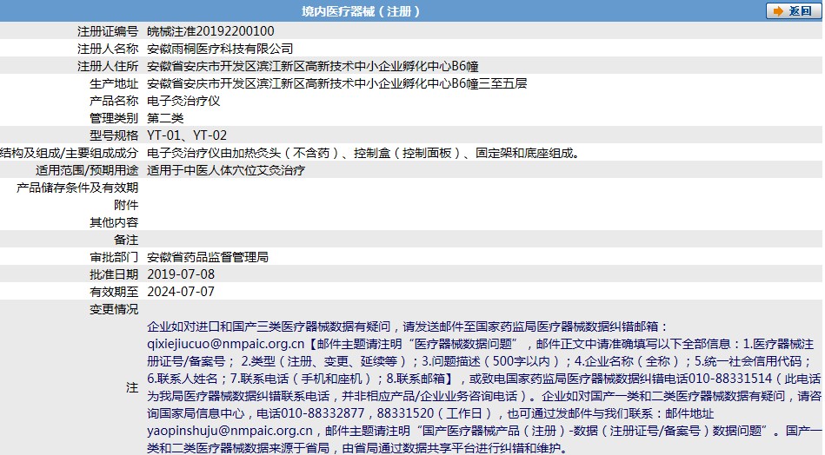Click the 注册人住所 label
This screenshot has height=455, width=825.
[108, 66]
